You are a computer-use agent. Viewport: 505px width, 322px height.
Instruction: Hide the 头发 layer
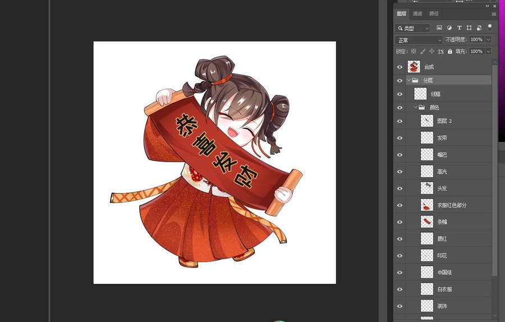(400, 188)
